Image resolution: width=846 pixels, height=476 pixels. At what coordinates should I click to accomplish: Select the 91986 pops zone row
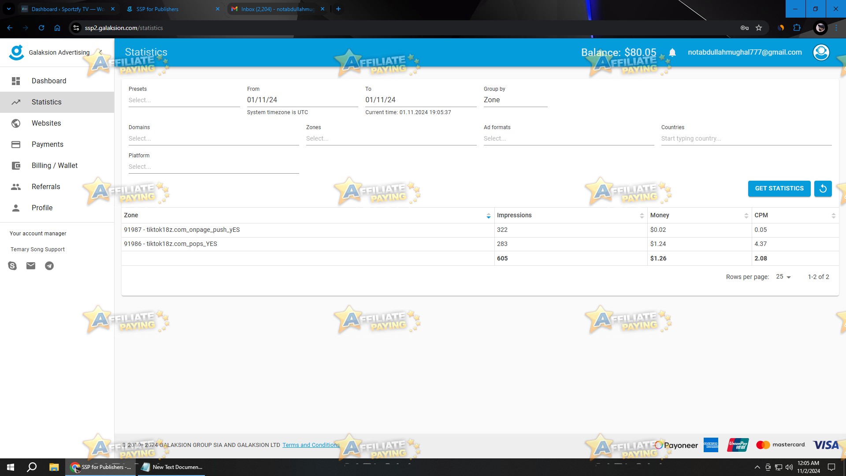480,244
